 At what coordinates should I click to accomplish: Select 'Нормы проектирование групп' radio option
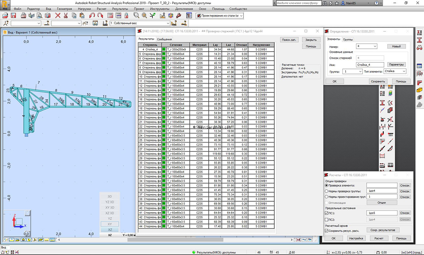pos(326,197)
